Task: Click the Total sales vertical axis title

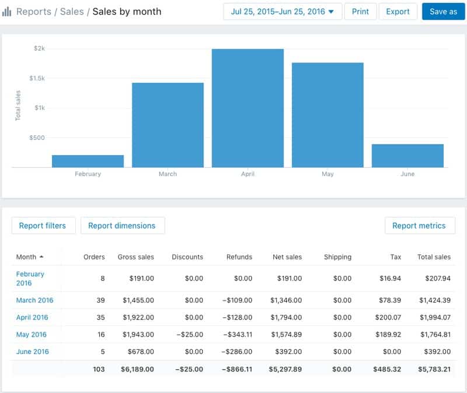Action: (x=18, y=106)
